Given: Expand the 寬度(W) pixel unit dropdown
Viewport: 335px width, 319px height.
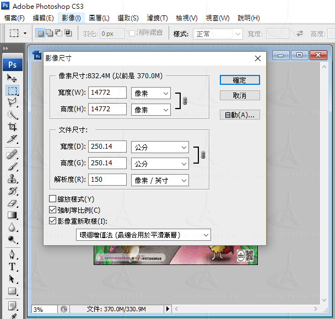Looking at the screenshot, I should coord(151,94).
